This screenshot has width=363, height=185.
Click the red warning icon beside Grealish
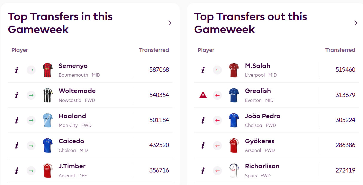point(203,95)
